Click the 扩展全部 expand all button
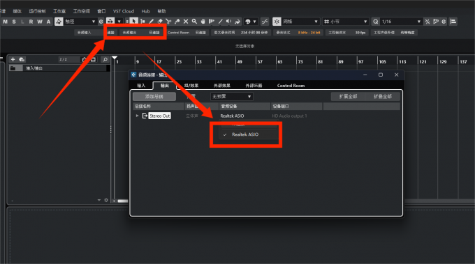This screenshot has width=475, height=264. [348, 96]
